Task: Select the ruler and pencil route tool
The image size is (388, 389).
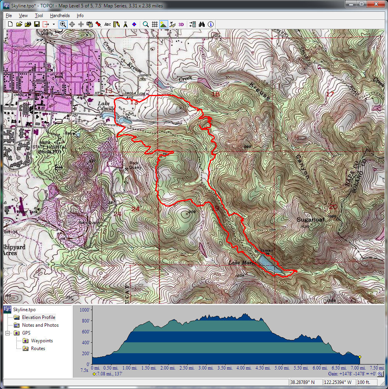Action: pyautogui.click(x=116, y=24)
